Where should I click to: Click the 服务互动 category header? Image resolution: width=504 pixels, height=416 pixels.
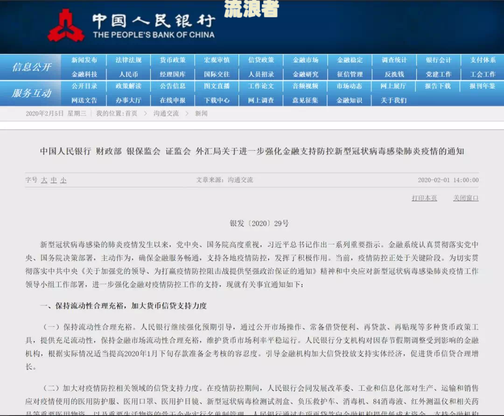tap(32, 93)
